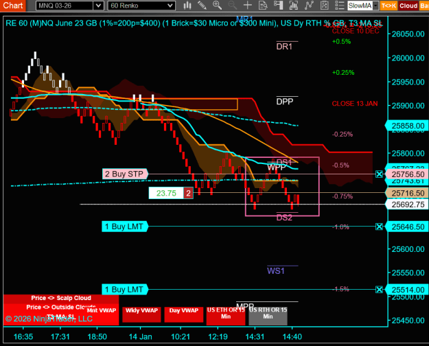Click the DS2 pivot label
429x346 pixels.
[x=284, y=218]
